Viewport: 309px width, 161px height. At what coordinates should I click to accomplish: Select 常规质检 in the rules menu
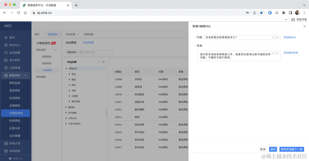pos(47,57)
